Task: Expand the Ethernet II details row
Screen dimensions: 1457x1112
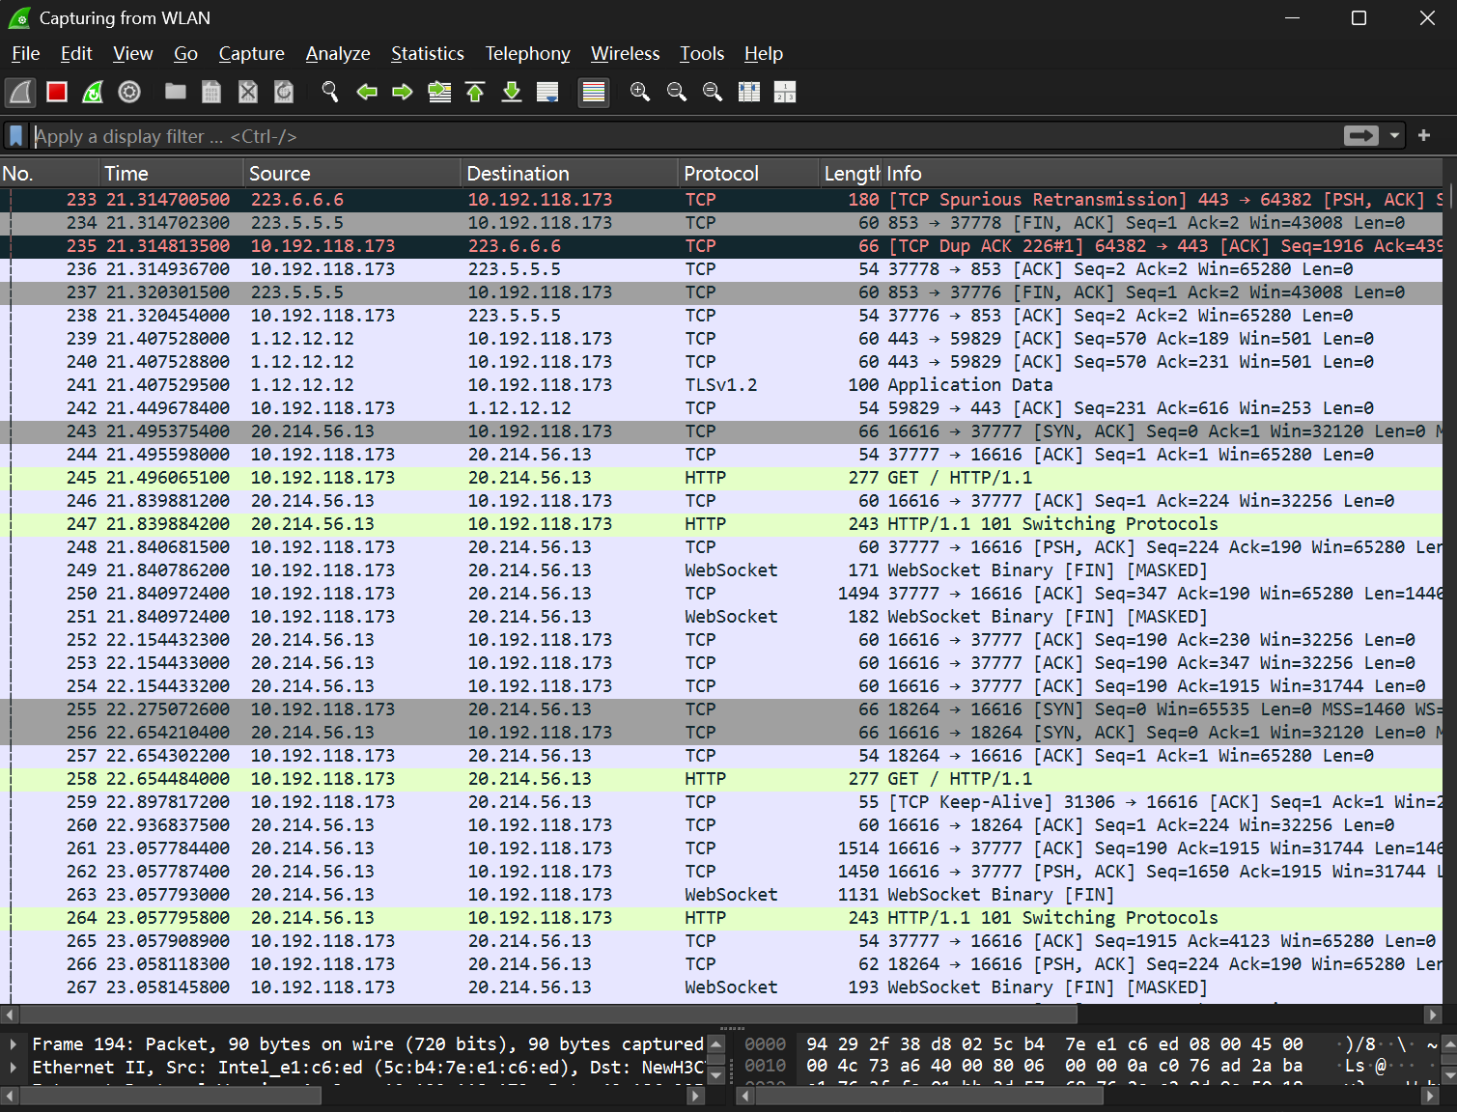Action: pos(13,1067)
